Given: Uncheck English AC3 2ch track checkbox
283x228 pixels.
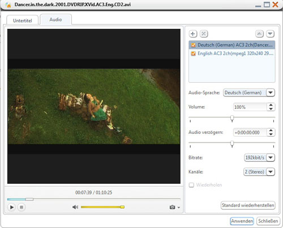Looking at the screenshot, I should coord(193,53).
